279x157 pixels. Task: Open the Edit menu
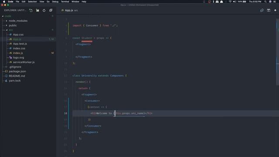pos(24,2)
